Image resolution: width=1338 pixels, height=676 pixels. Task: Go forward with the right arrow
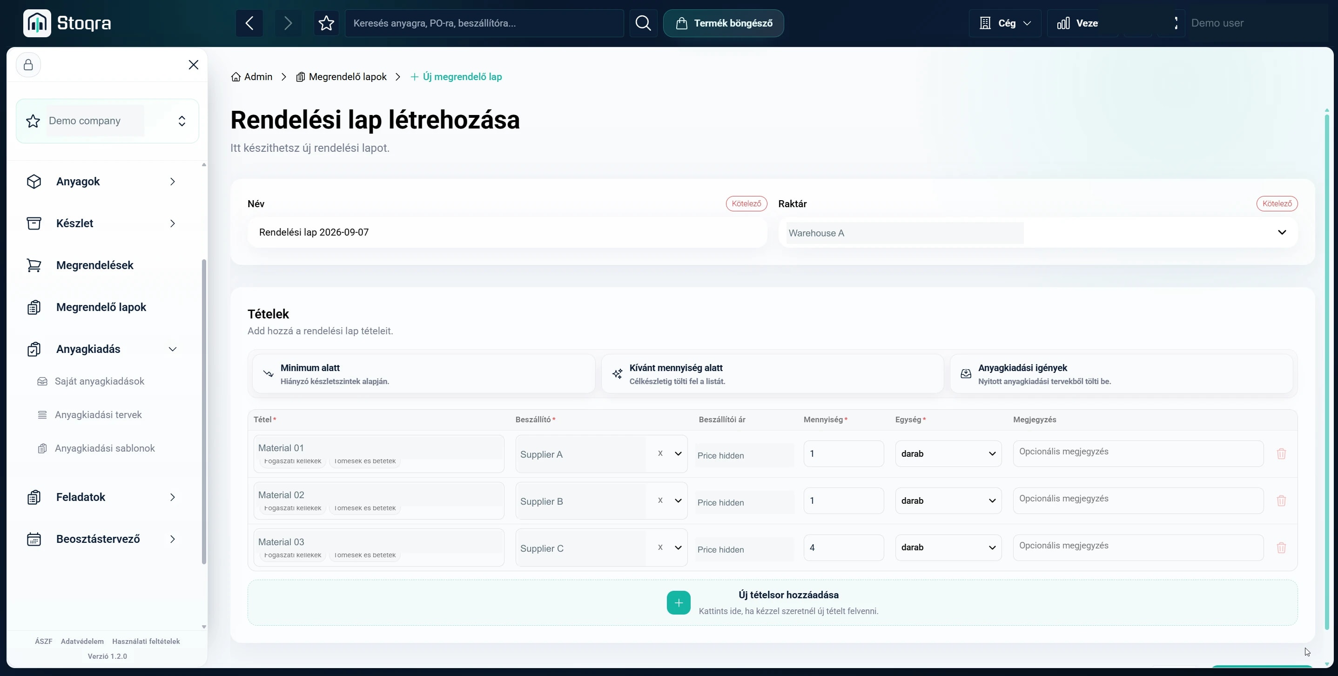tap(288, 23)
